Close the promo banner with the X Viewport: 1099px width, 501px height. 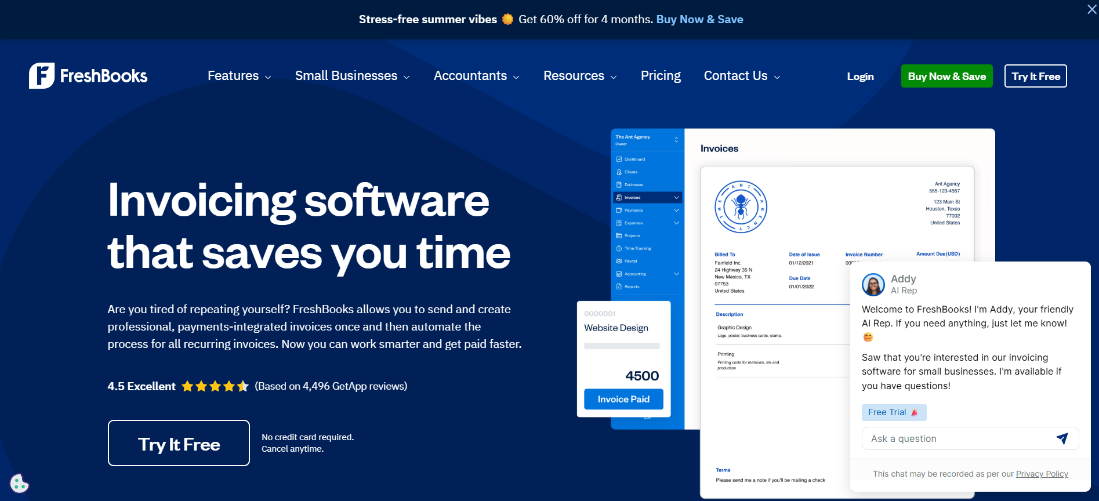[1091, 9]
